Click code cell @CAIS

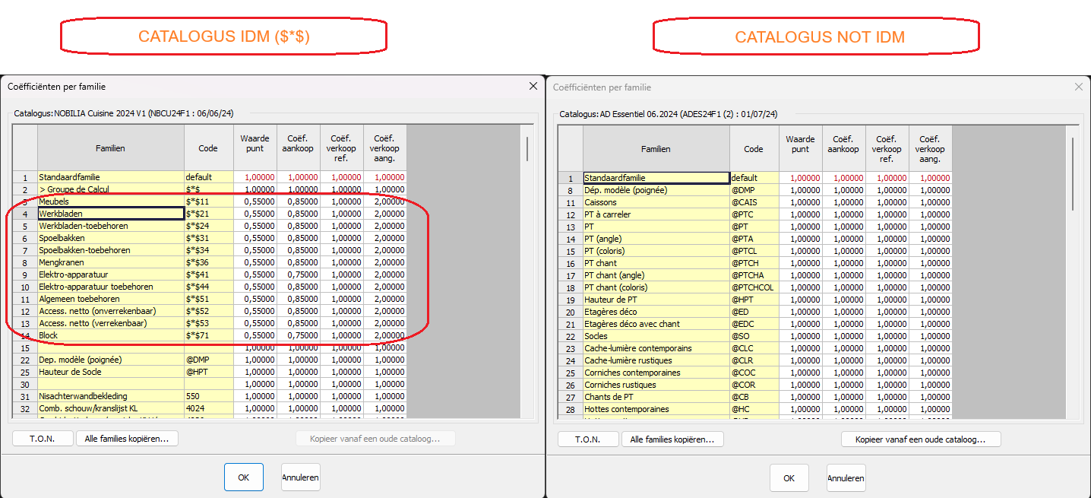point(754,202)
